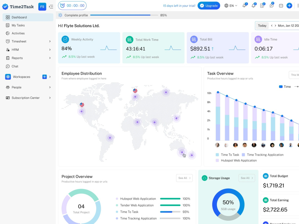The height and width of the screenshot is (224, 299).
Task: Expand the HRM chevron
Action: coord(50,50)
